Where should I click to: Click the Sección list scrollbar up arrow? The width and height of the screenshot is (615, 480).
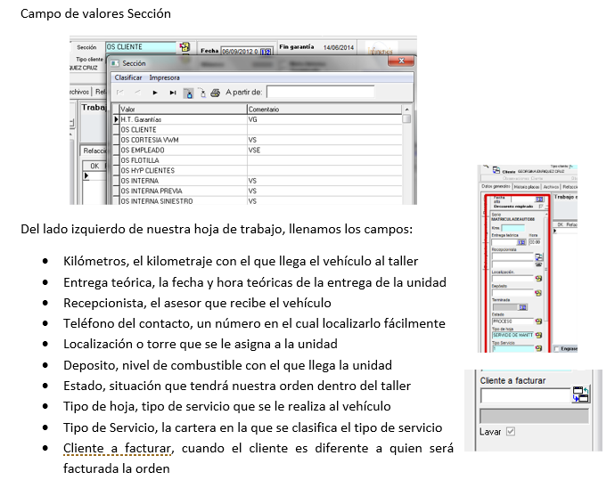tap(406, 110)
